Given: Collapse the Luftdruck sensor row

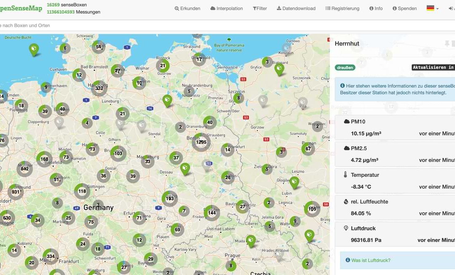Looking at the screenshot, I should (x=395, y=234).
